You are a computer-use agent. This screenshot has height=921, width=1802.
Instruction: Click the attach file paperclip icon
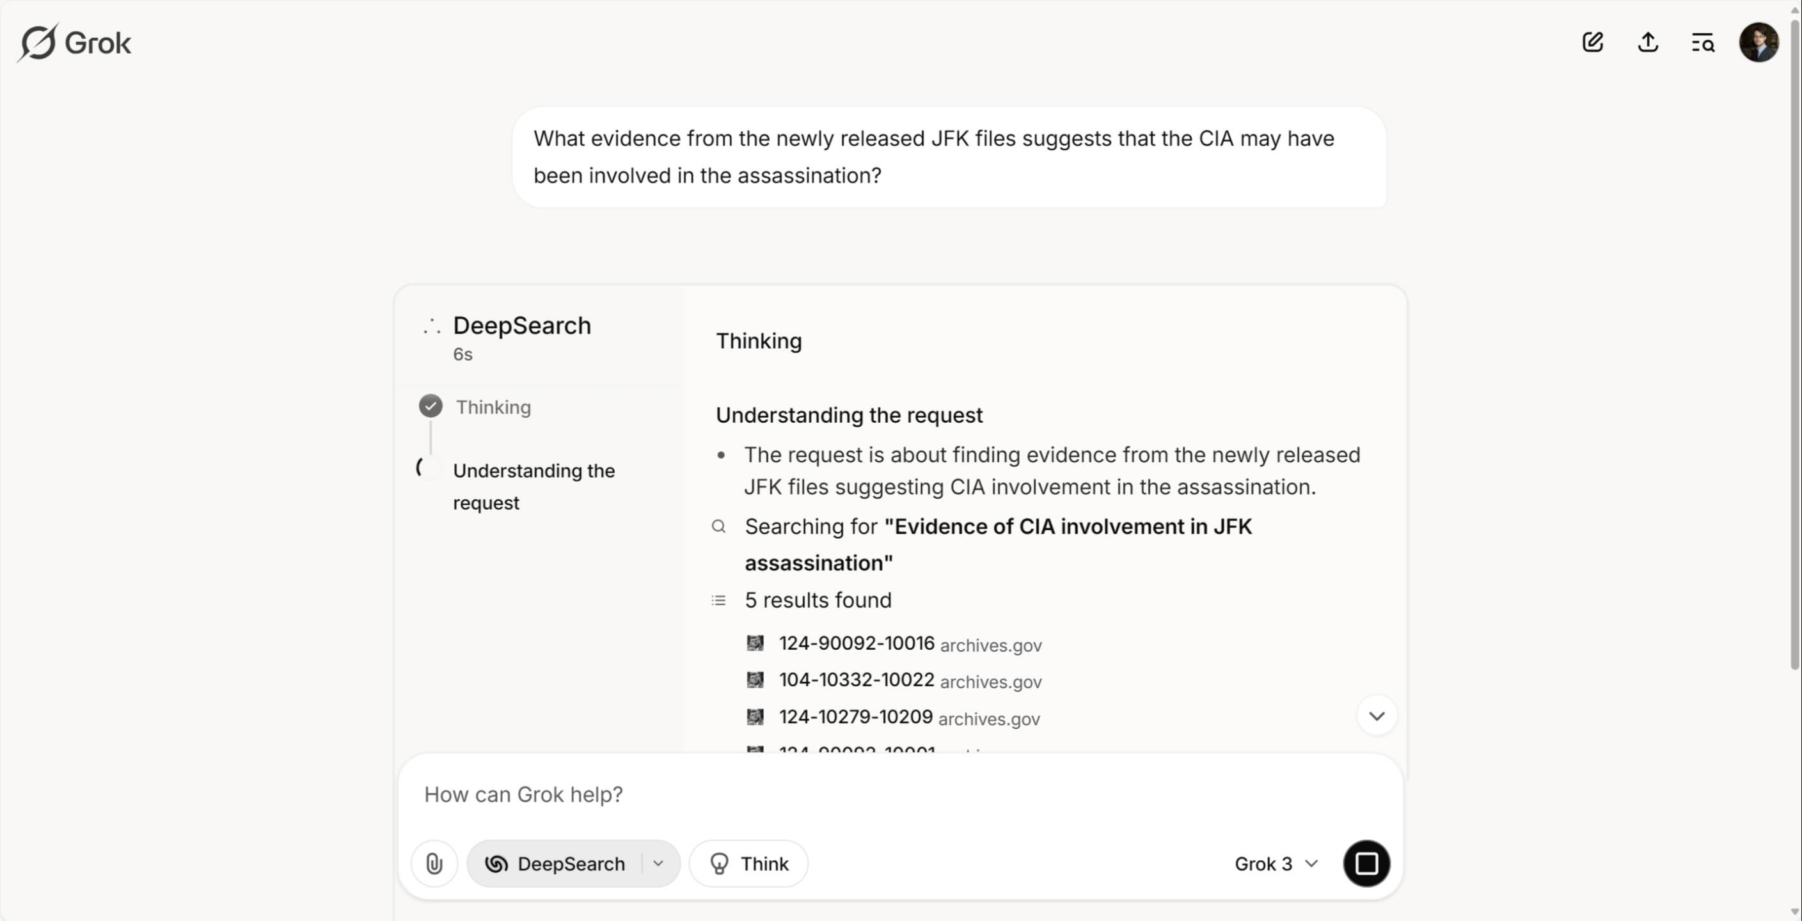[x=434, y=863]
